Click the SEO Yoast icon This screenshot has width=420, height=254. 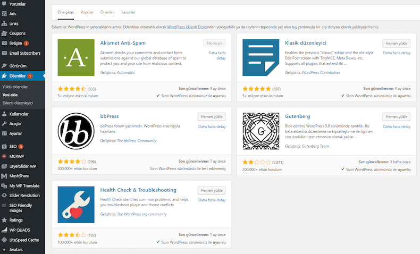pos(4,147)
